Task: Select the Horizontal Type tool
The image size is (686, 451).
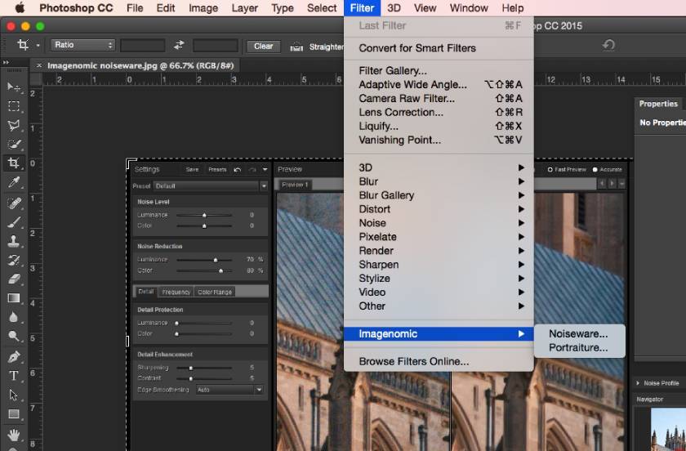Action: [14, 376]
